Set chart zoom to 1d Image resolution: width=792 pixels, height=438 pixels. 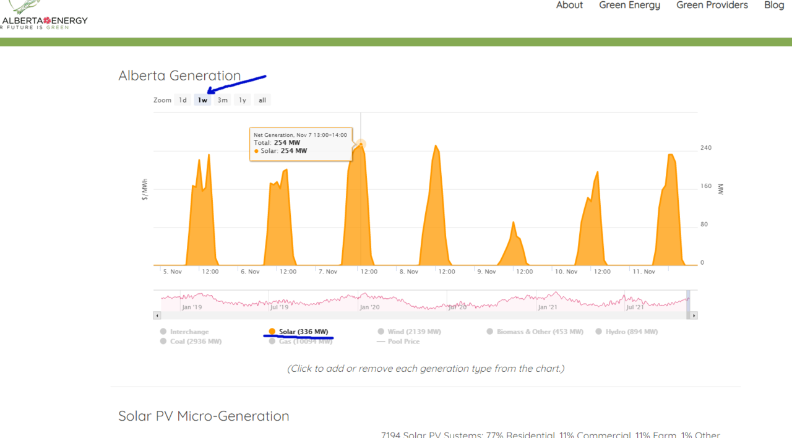[x=183, y=100]
